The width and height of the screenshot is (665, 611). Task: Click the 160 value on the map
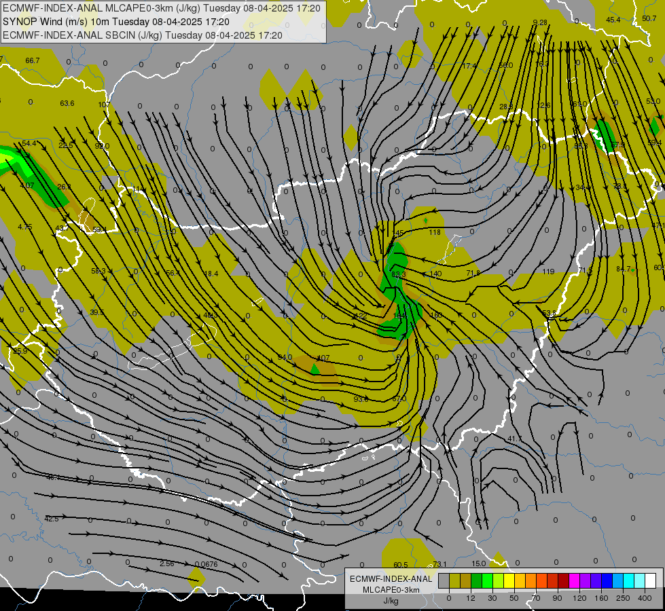coord(436,315)
